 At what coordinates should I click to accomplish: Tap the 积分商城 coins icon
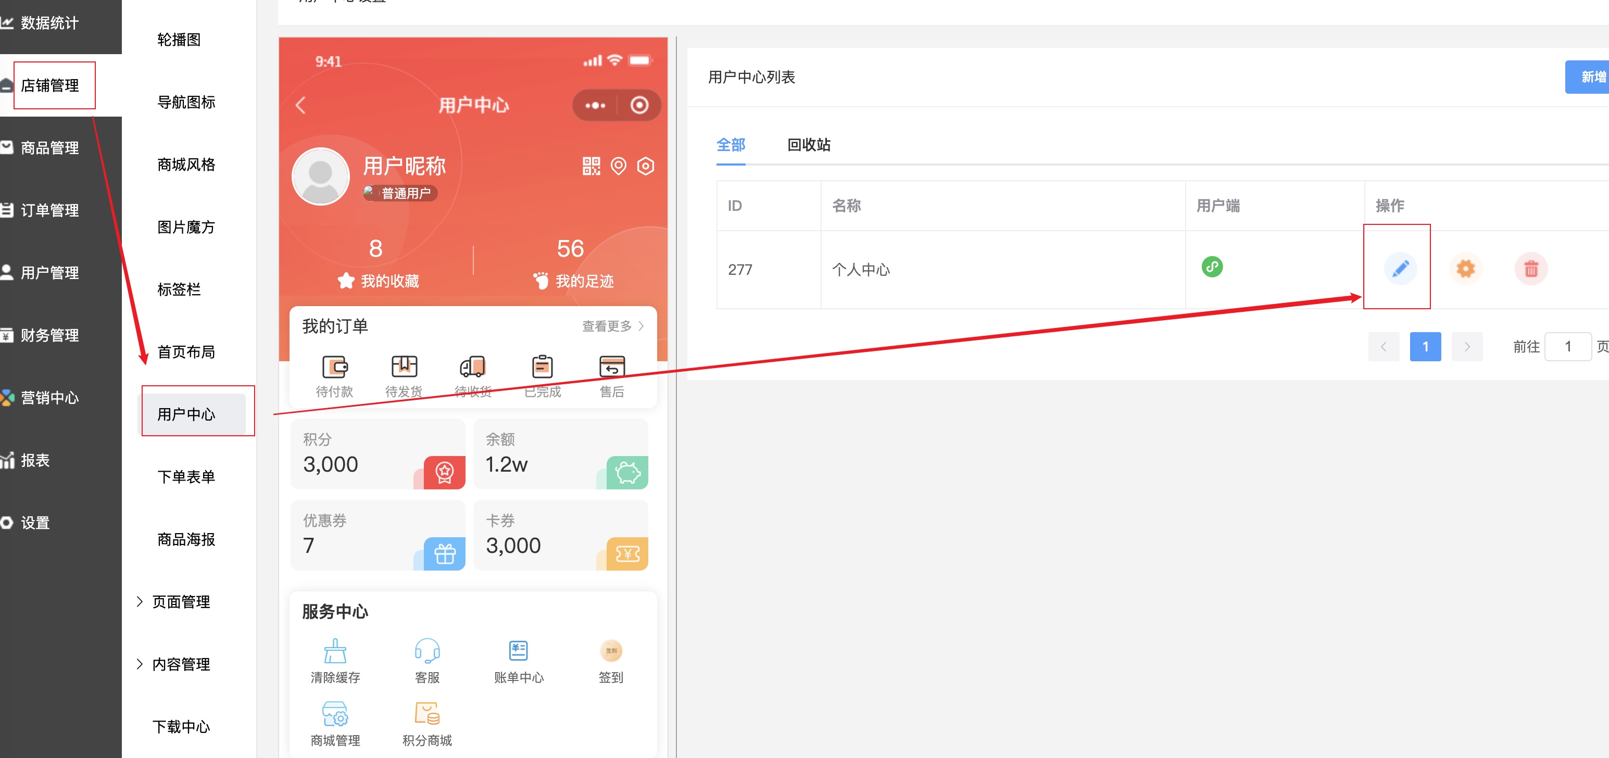point(427,714)
